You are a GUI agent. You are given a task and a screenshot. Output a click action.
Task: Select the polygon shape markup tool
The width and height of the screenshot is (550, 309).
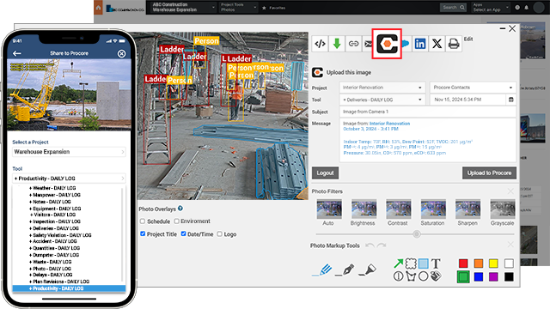pos(411,276)
